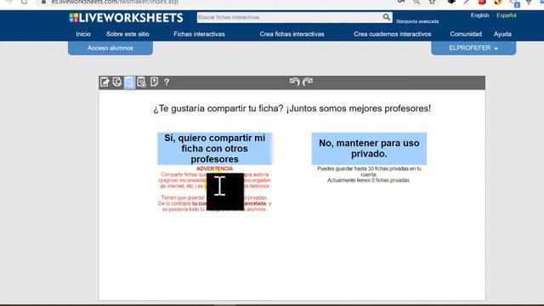The width and height of the screenshot is (544, 306).
Task: Click the redo arrow icon
Action: (308, 82)
